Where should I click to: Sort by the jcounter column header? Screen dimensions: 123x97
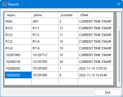pyautogui.click(x=68, y=15)
